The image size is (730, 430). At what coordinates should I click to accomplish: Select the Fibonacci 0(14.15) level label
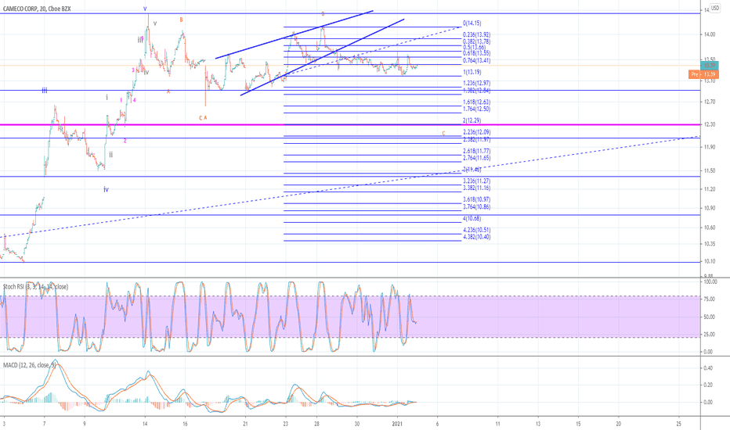point(472,23)
